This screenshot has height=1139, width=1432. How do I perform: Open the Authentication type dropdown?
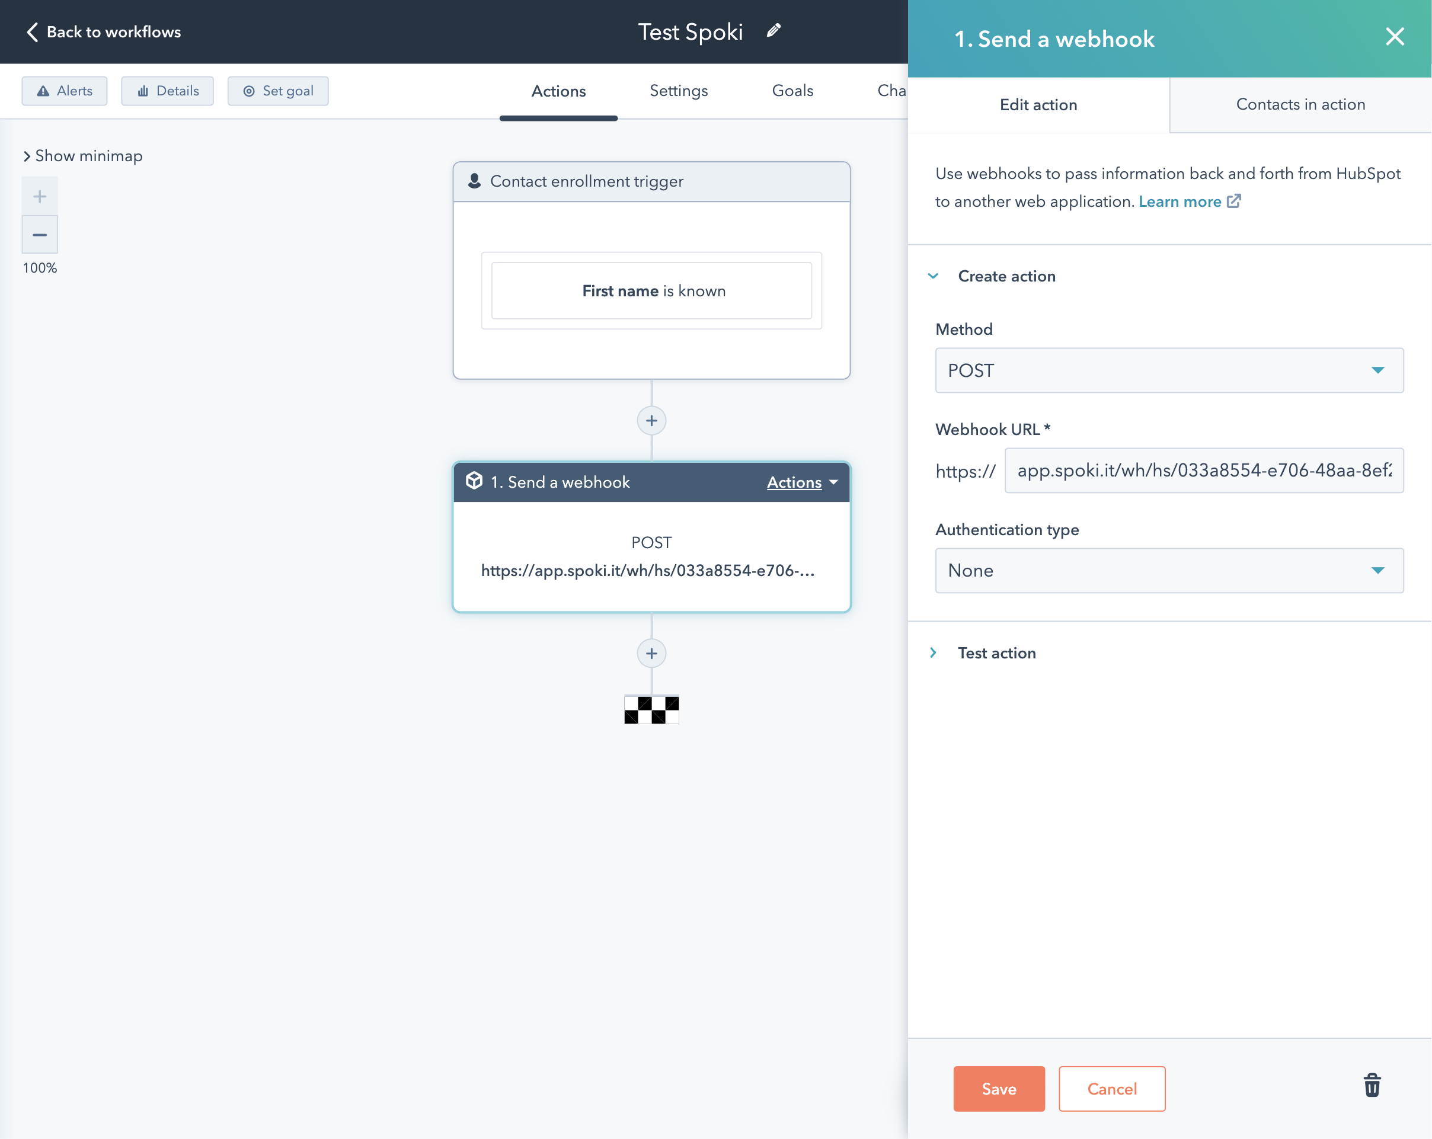click(x=1169, y=571)
